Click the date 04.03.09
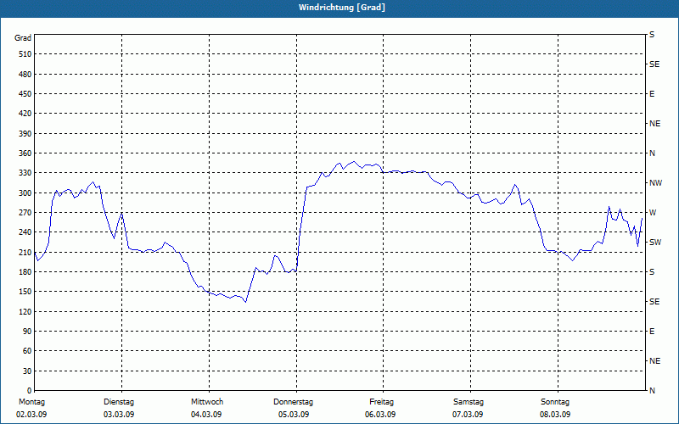The height and width of the screenshot is (424, 679). pyautogui.click(x=206, y=415)
